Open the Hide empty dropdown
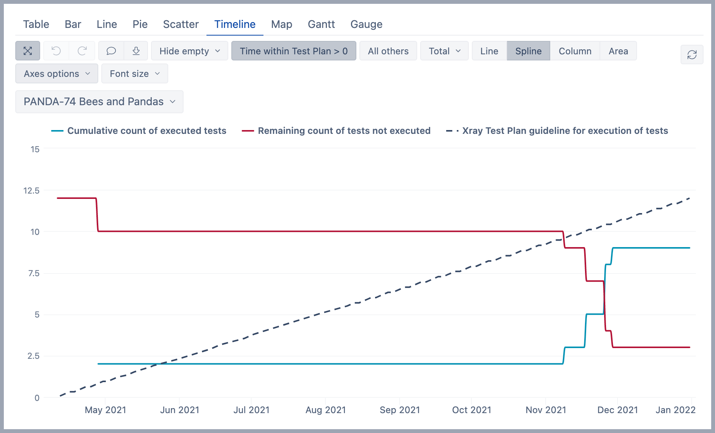 pos(189,51)
